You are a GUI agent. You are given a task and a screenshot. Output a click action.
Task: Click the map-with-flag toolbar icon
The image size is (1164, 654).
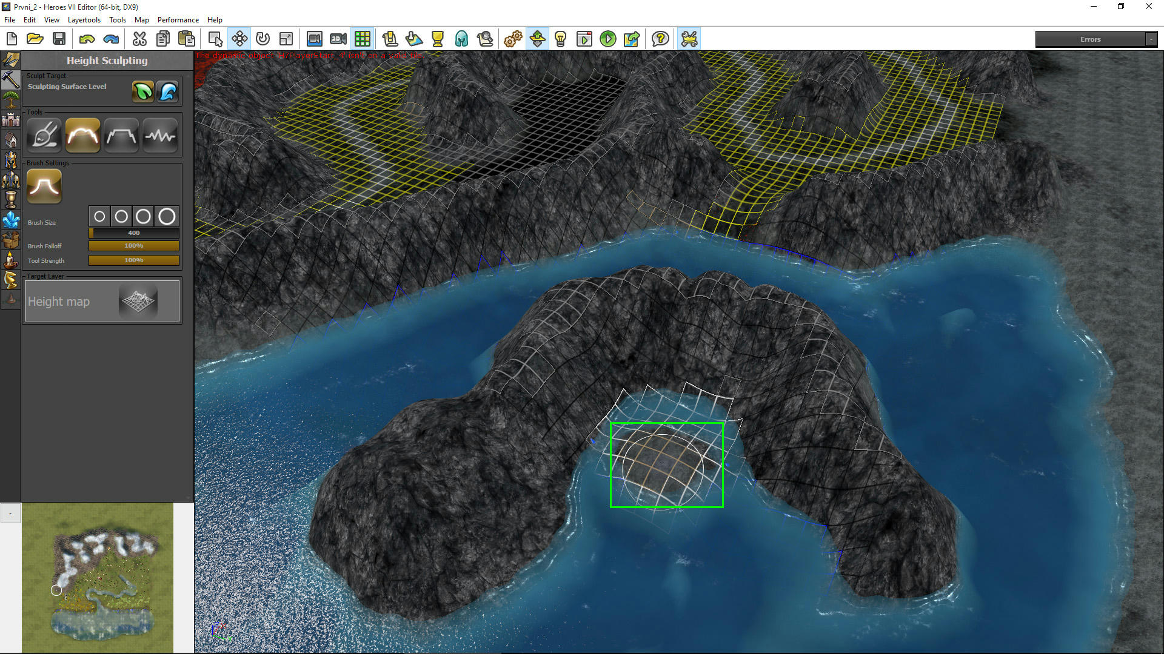[x=414, y=39]
